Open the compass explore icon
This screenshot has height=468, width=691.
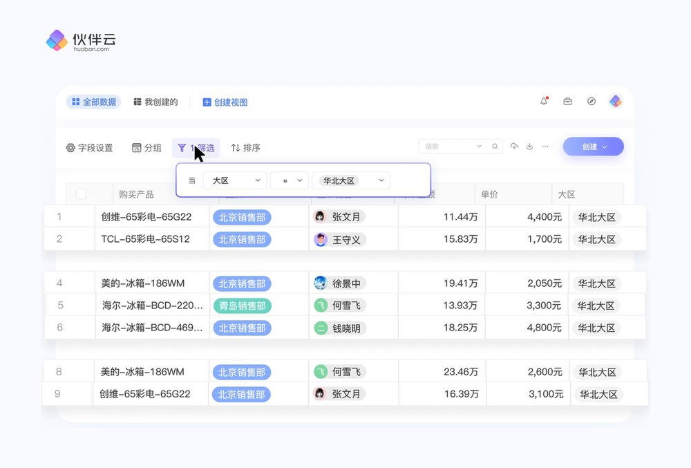(x=591, y=102)
